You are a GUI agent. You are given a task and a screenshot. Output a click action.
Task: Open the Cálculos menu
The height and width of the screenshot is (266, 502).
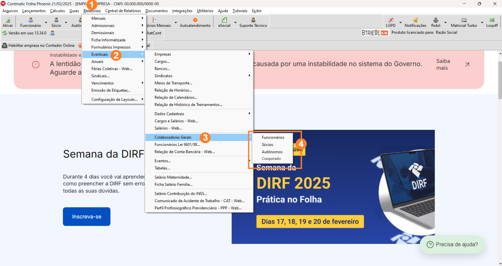[x=57, y=11]
